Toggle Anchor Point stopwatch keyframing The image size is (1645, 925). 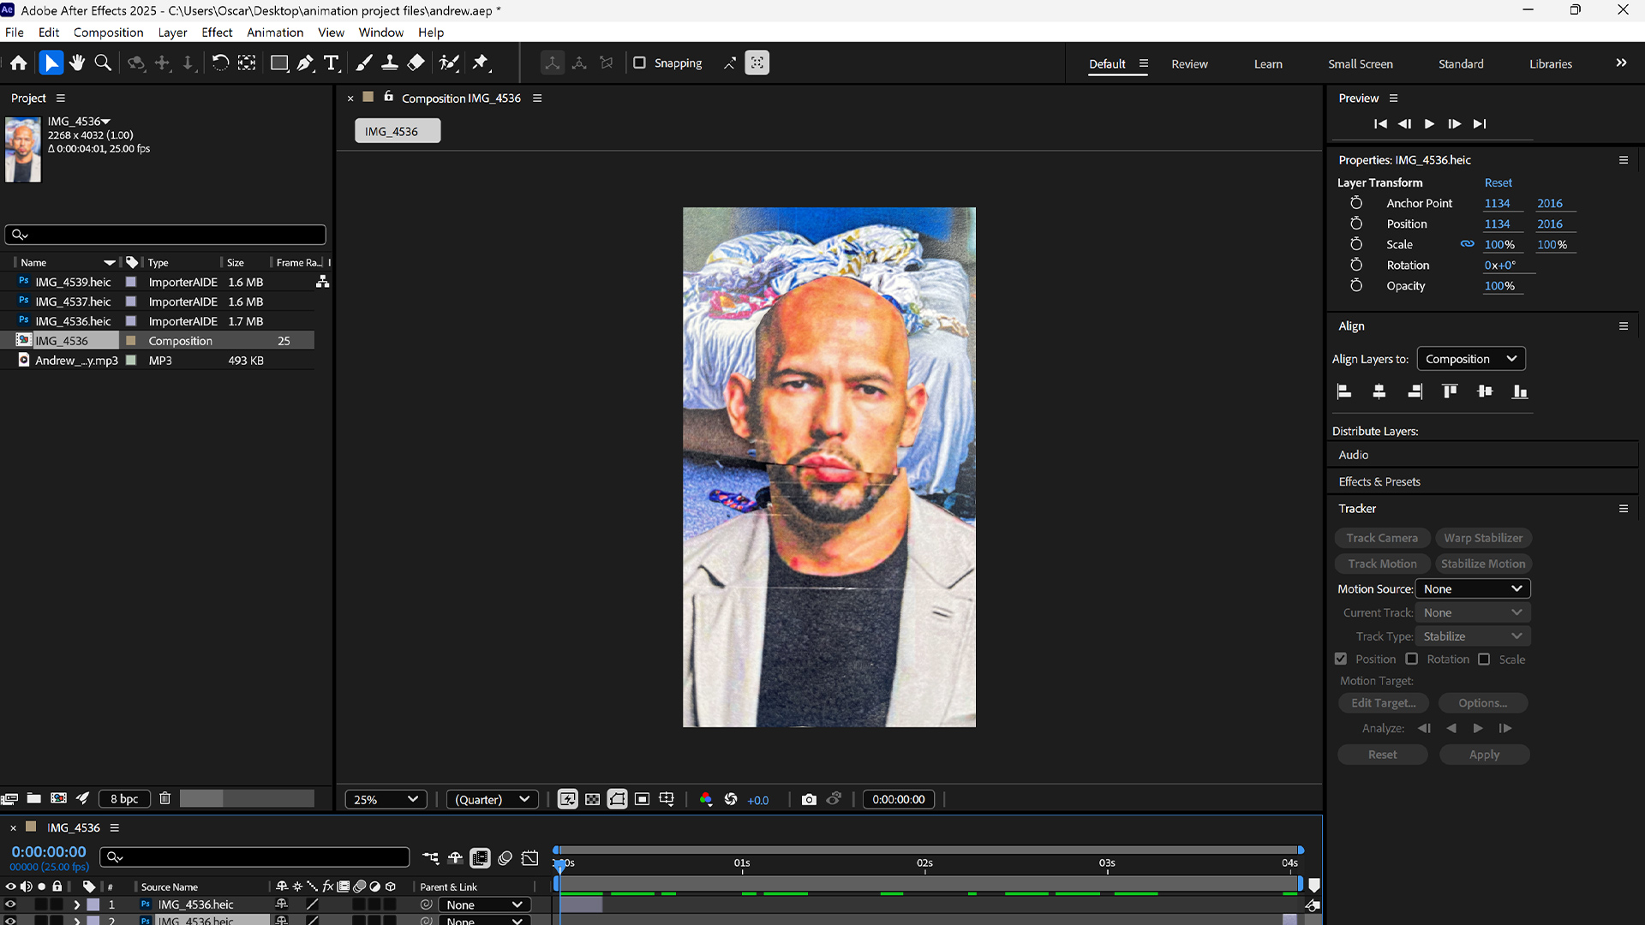pos(1356,203)
